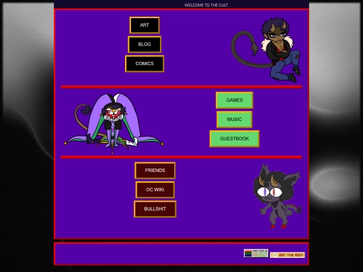Click the rainbow 'This site is gay' badge
Screen dimensions: 363x272
256,253
